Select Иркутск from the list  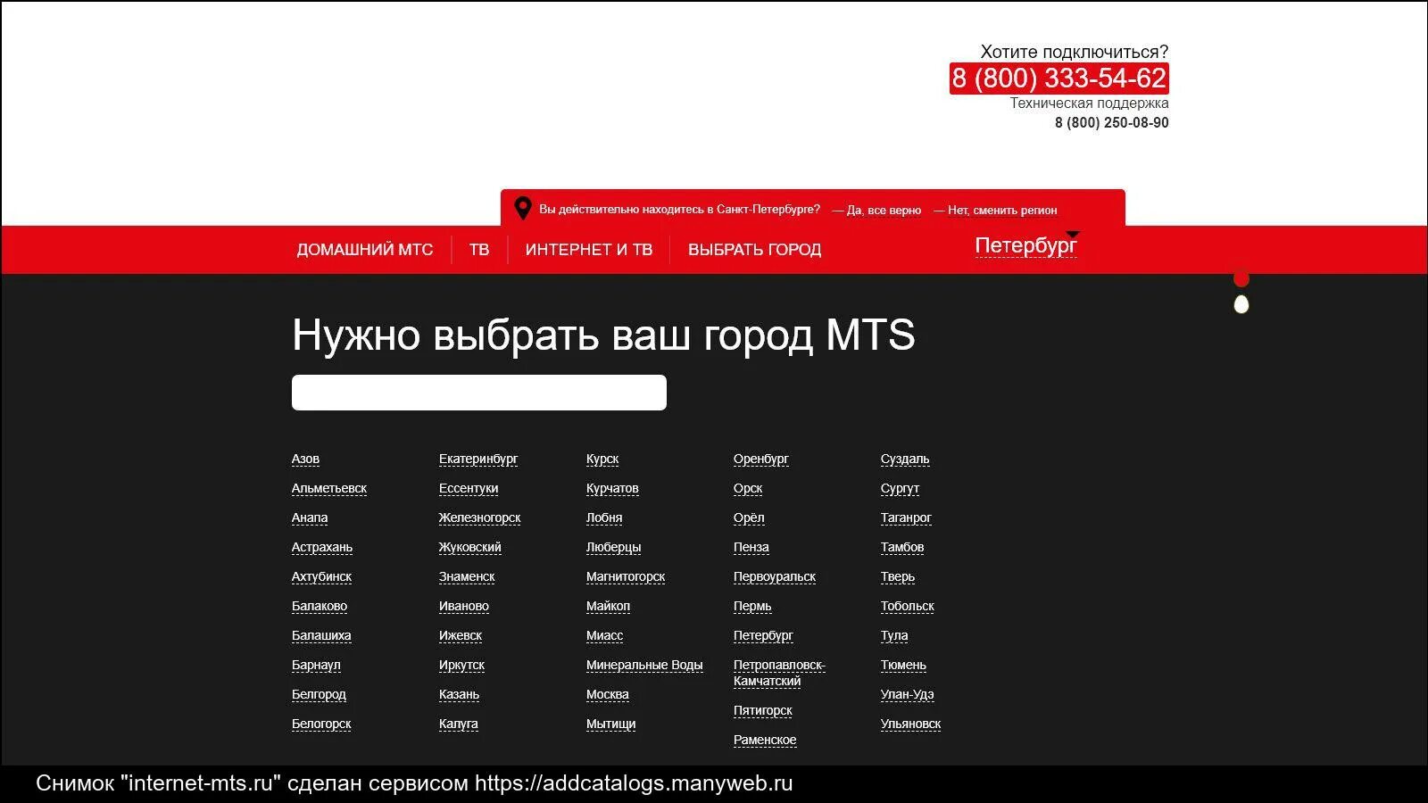pyautogui.click(x=461, y=665)
